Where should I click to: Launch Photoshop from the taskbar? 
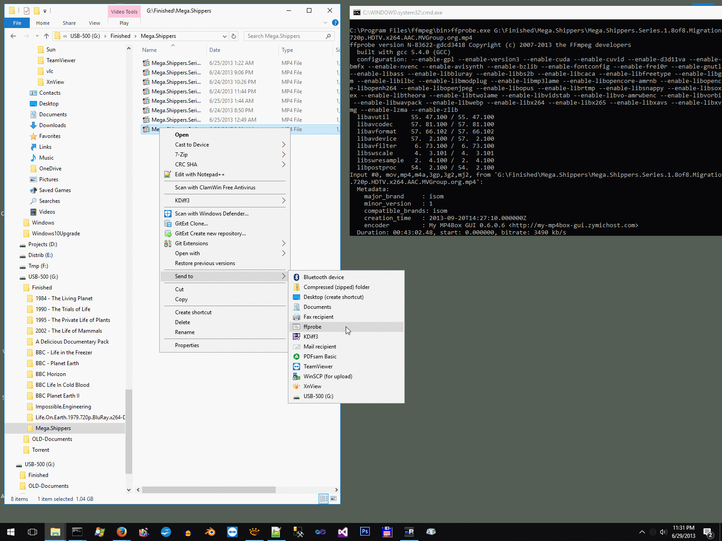tap(365, 532)
